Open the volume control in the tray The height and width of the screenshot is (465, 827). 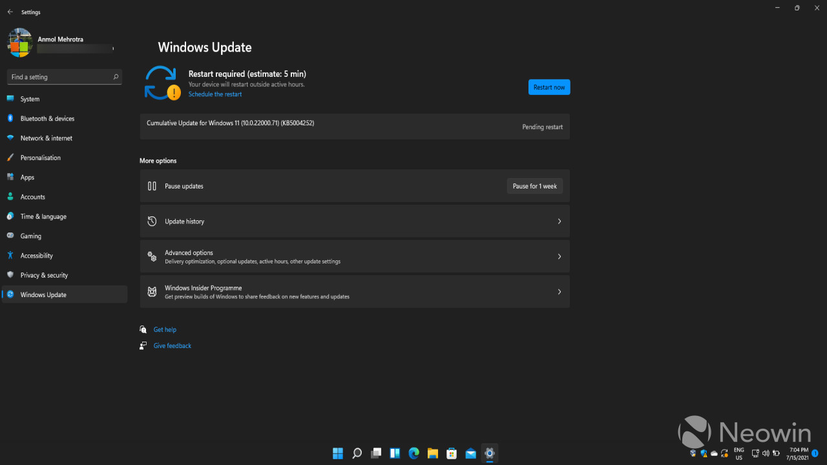pos(766,453)
